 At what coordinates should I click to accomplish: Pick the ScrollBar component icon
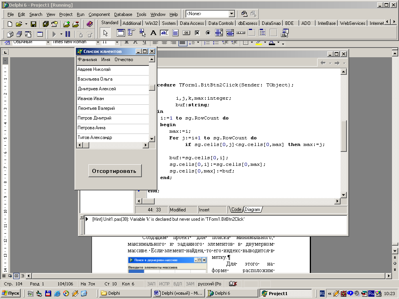[241, 33]
